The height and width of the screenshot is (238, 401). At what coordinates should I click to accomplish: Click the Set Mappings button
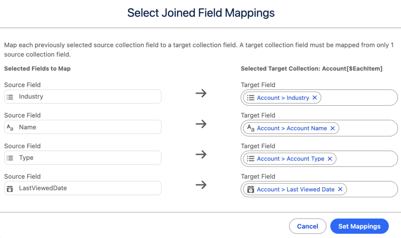(x=359, y=226)
